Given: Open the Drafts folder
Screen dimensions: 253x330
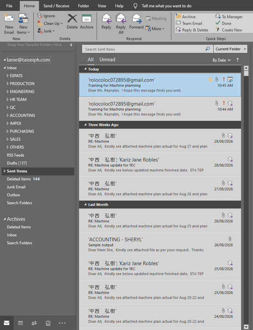Looking at the screenshot, I should coord(16,163).
